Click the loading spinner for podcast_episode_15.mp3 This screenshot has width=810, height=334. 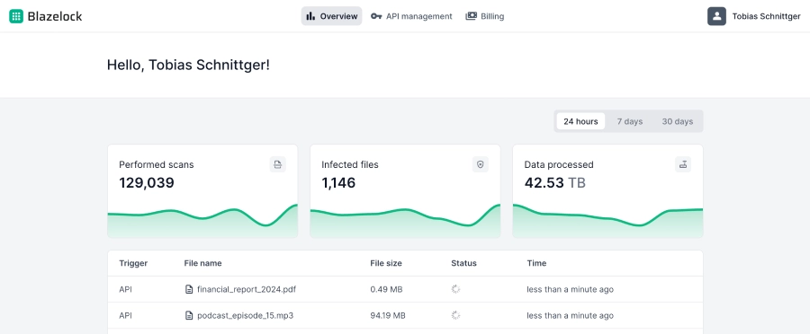pos(455,315)
